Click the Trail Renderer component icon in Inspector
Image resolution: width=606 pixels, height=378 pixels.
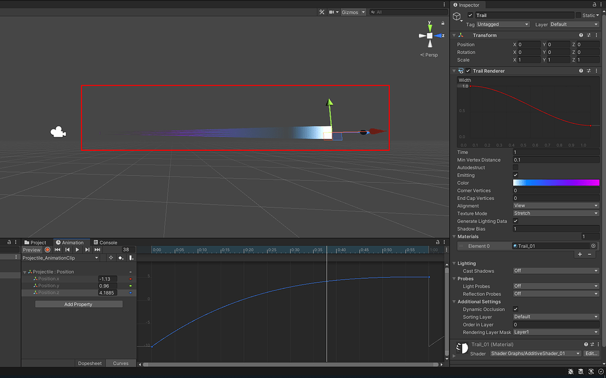pos(460,70)
